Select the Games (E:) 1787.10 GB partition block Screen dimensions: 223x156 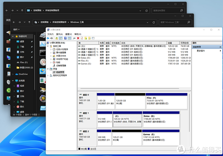[161, 137]
